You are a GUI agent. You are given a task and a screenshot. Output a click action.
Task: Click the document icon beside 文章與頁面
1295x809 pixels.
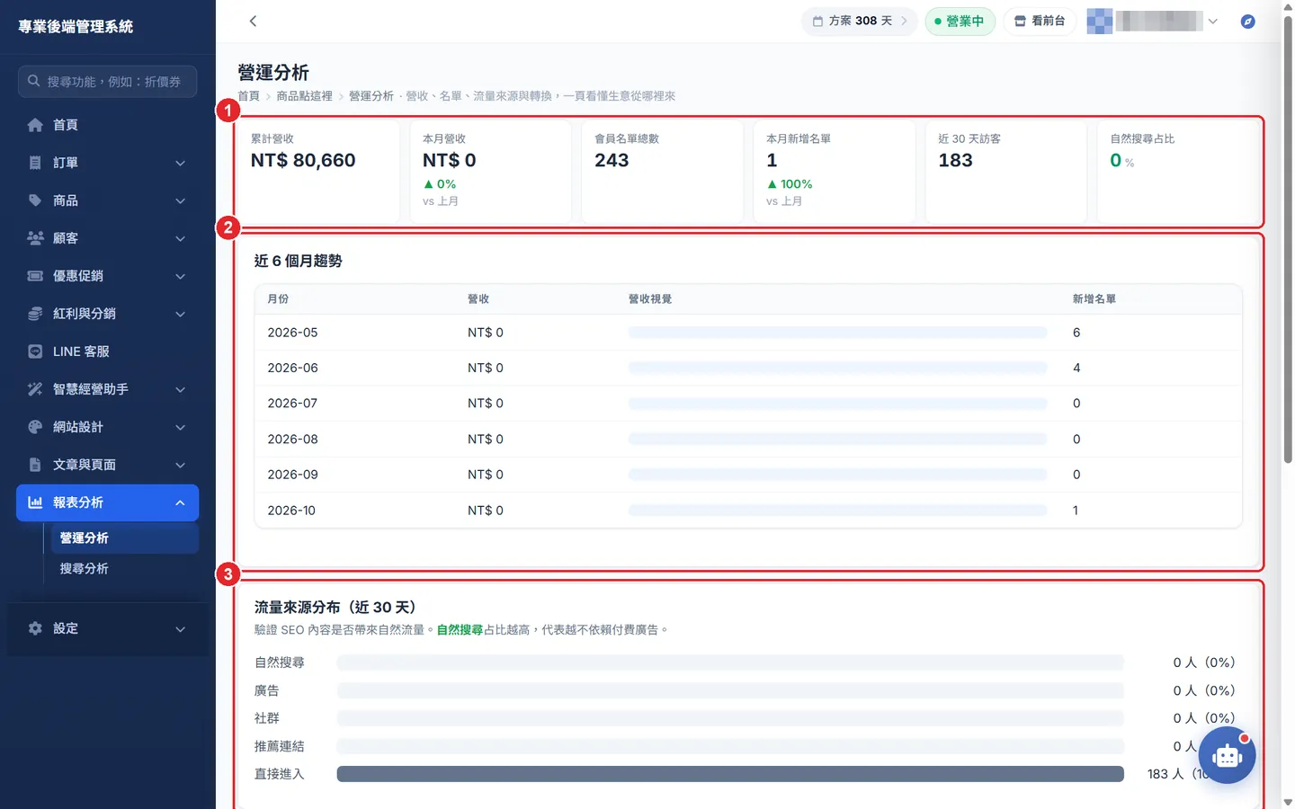[35, 465]
